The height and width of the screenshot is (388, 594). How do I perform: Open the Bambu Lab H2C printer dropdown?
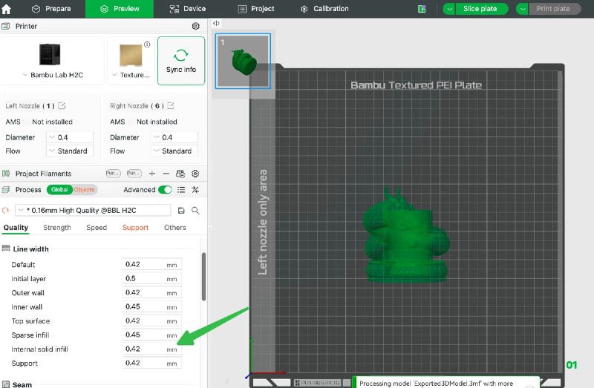(53, 75)
